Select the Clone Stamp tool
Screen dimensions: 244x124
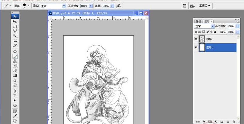[x=15, y=61]
